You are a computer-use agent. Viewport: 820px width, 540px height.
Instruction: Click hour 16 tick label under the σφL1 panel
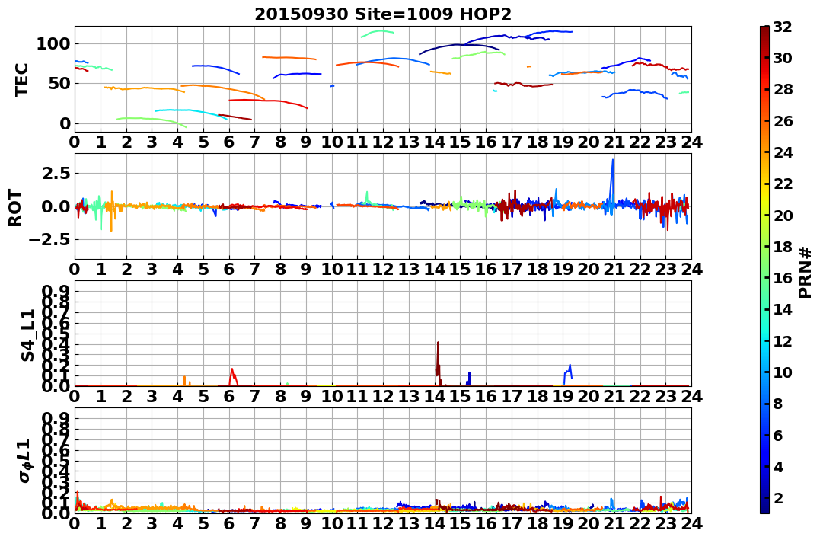pyautogui.click(x=486, y=523)
